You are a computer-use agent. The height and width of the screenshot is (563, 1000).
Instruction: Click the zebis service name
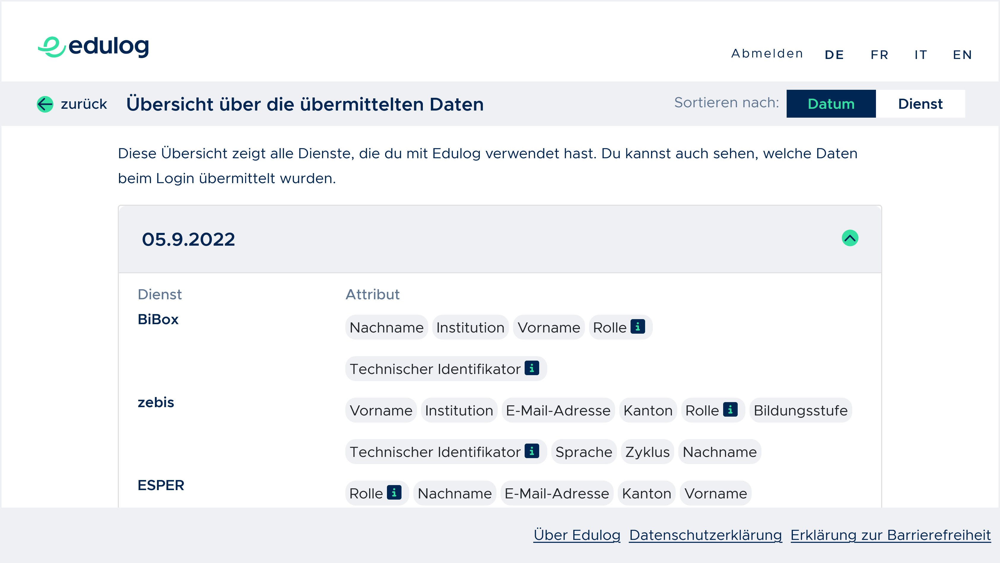coord(156,402)
